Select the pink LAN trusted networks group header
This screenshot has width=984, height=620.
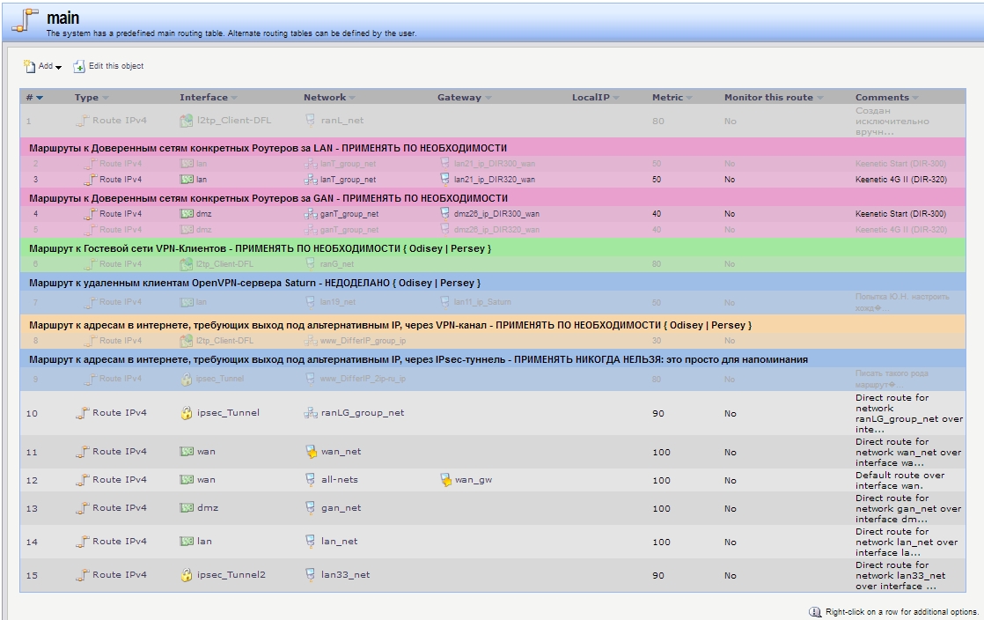(x=268, y=148)
